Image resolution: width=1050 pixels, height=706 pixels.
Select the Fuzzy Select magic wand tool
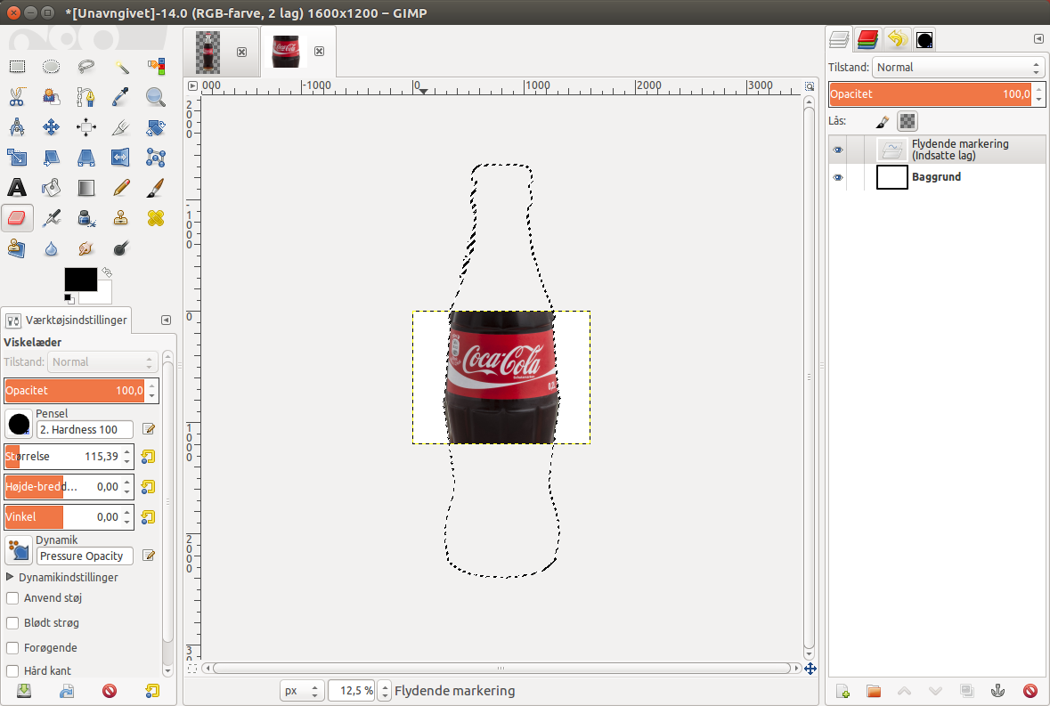tap(120, 66)
